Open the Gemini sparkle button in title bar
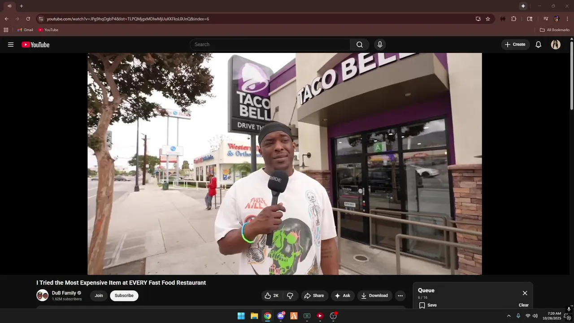 [523, 6]
